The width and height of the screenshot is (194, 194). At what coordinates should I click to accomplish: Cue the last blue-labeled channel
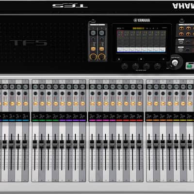(x=25, y=94)
